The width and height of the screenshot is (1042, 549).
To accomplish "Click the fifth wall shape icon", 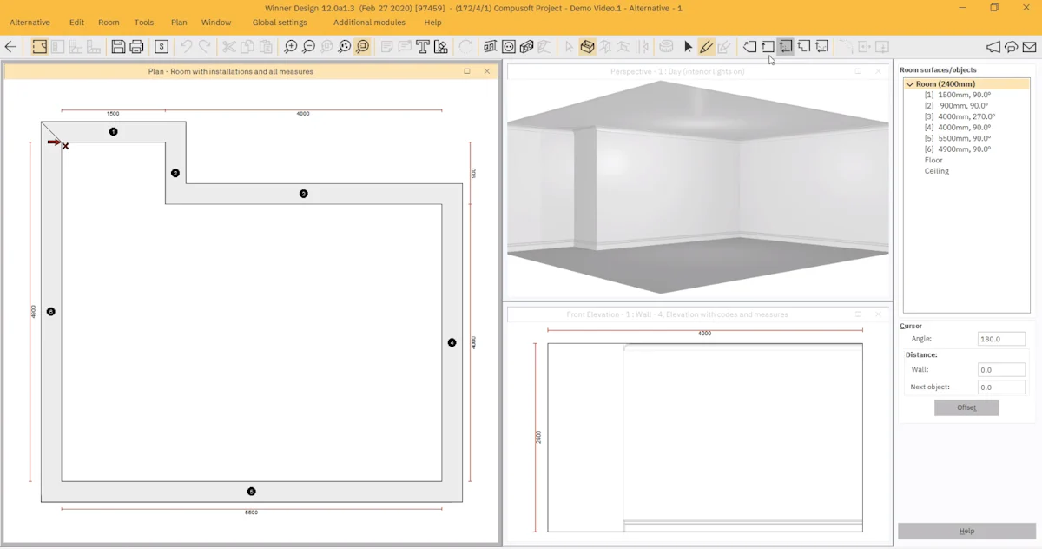I will [x=822, y=47].
